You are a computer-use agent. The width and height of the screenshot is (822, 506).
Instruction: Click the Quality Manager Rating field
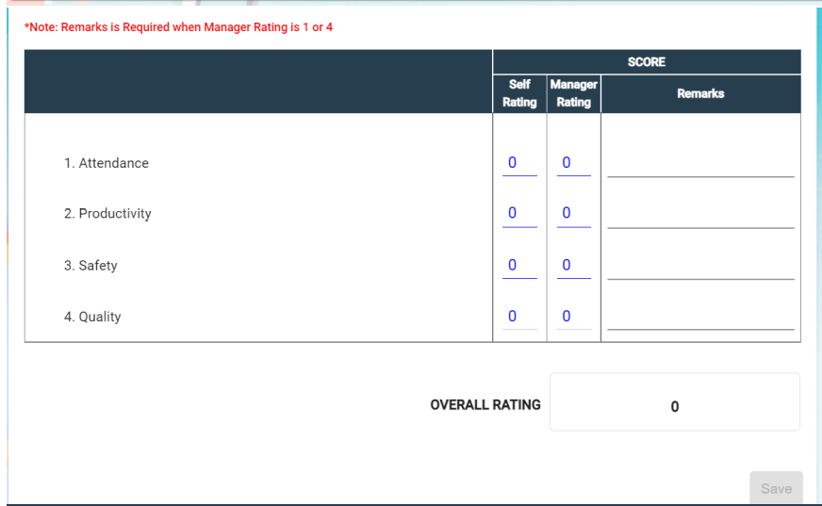[573, 317]
